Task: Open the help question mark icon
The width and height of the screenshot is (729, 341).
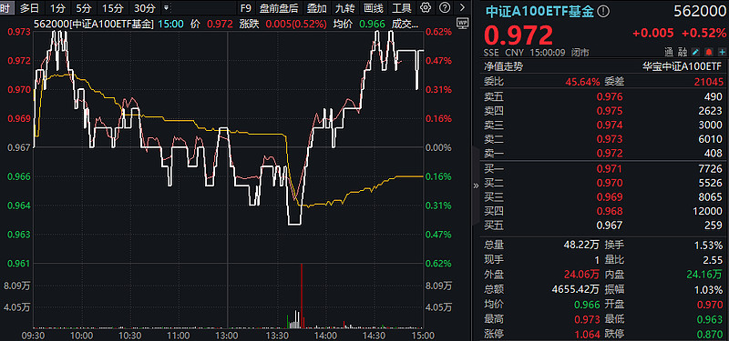Action: [x=445, y=8]
